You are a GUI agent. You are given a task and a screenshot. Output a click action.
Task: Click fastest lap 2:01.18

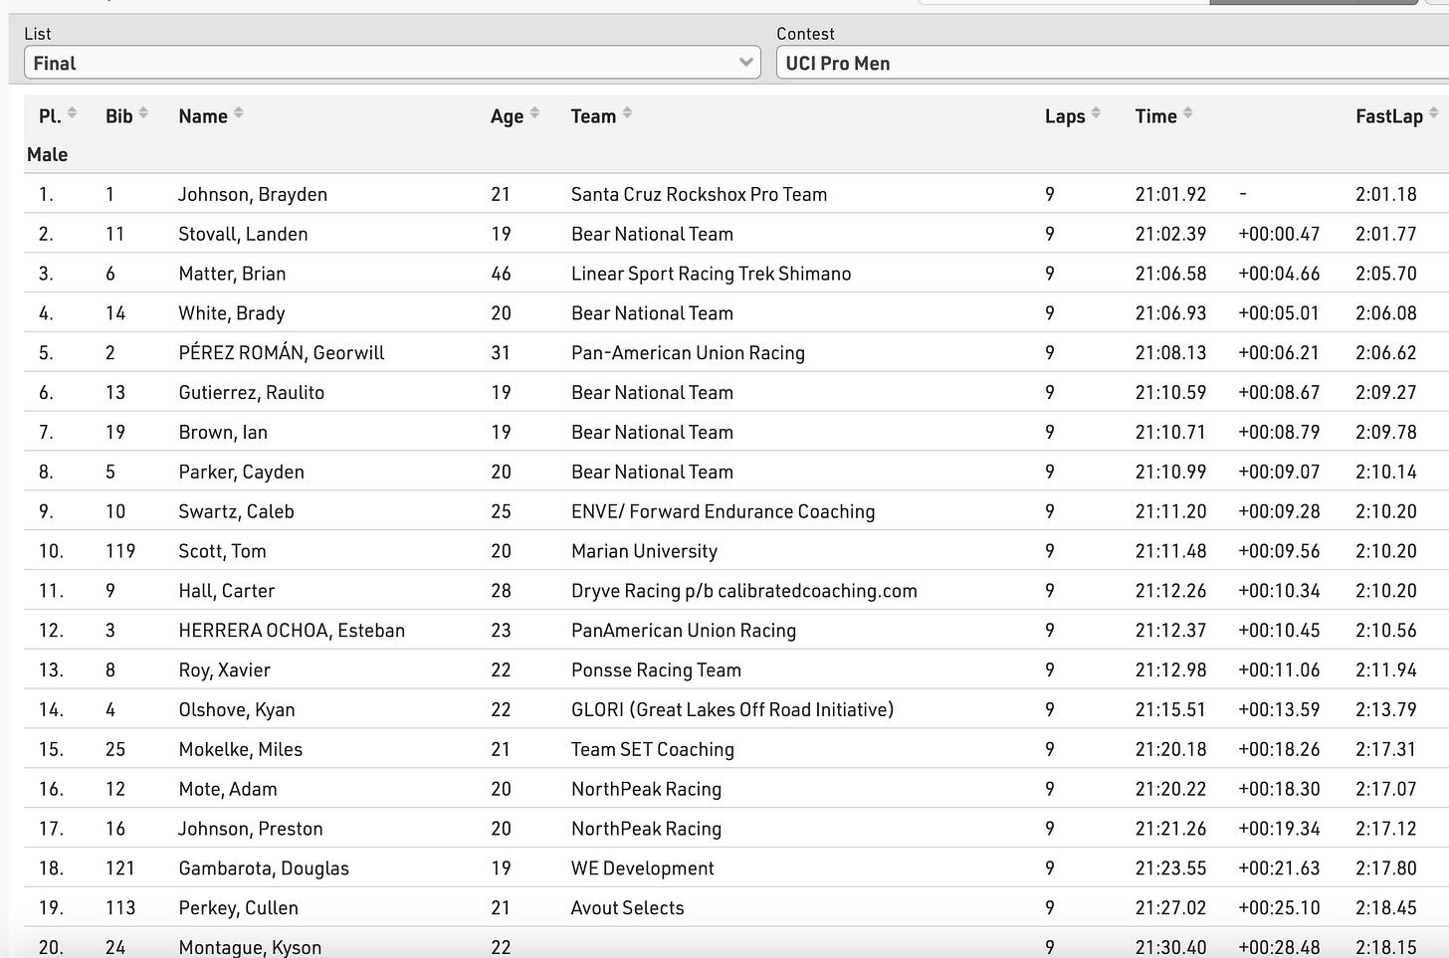pyautogui.click(x=1386, y=195)
